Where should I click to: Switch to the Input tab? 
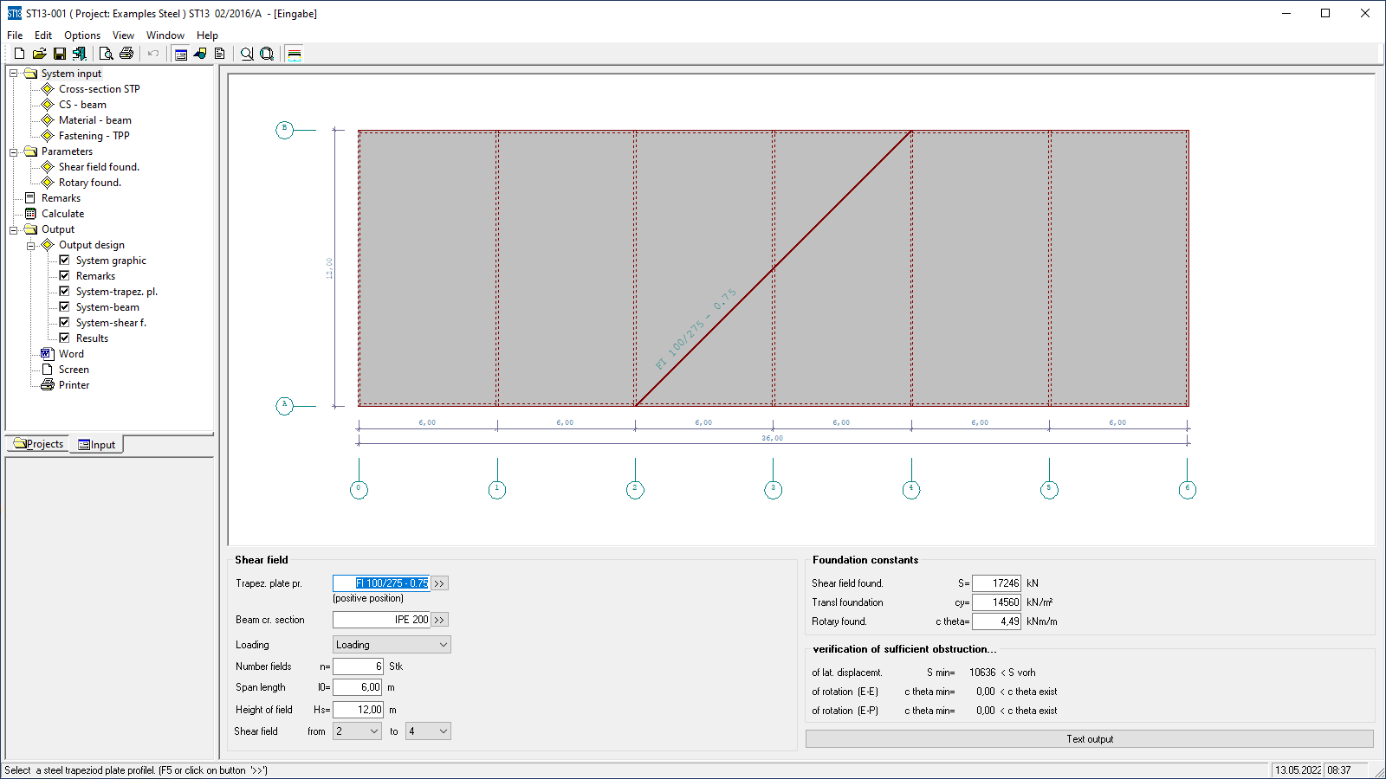(96, 445)
